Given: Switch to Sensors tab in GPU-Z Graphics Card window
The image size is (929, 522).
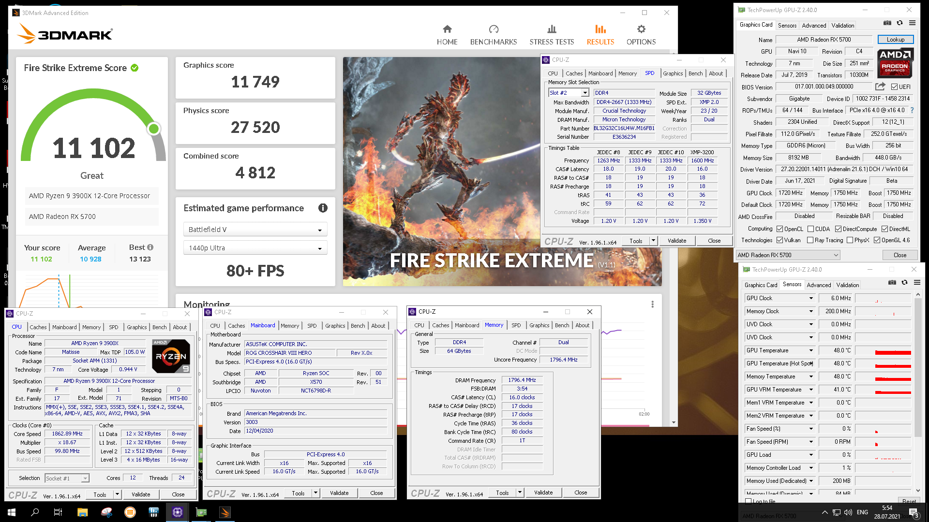Looking at the screenshot, I should point(787,26).
